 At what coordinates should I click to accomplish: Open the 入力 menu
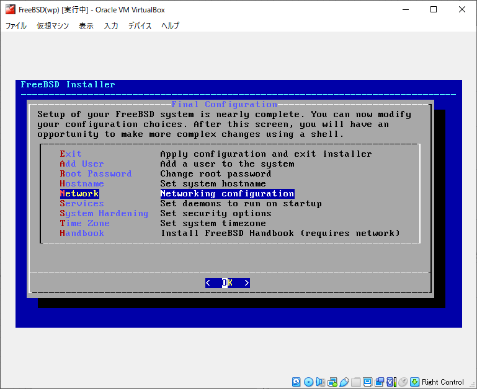coord(111,26)
